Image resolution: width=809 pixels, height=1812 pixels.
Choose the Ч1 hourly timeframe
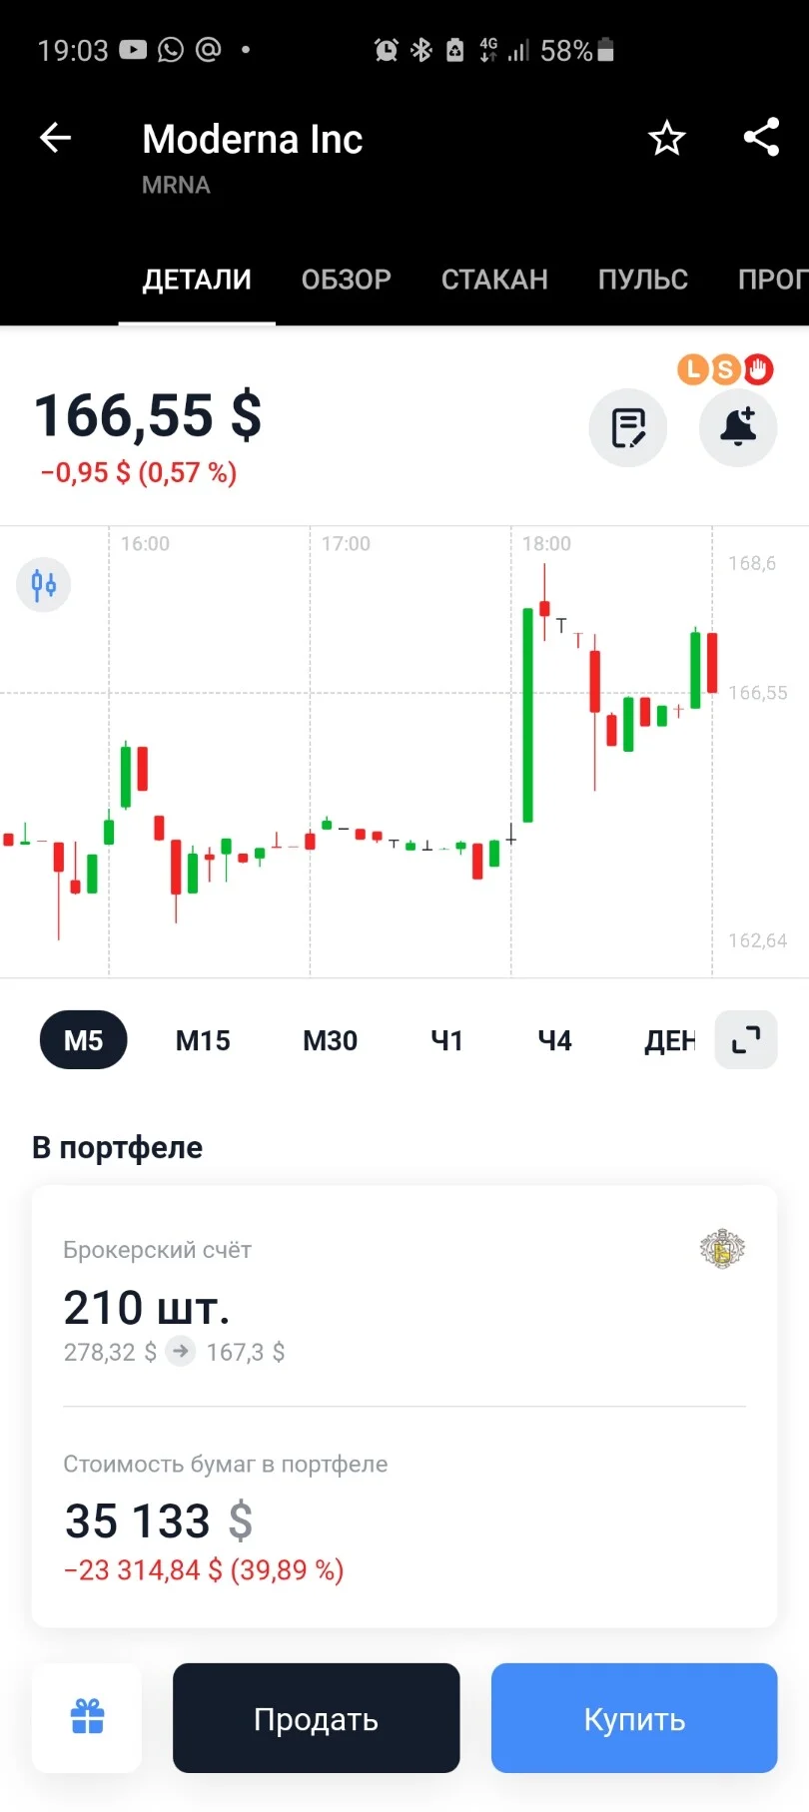tap(446, 1040)
